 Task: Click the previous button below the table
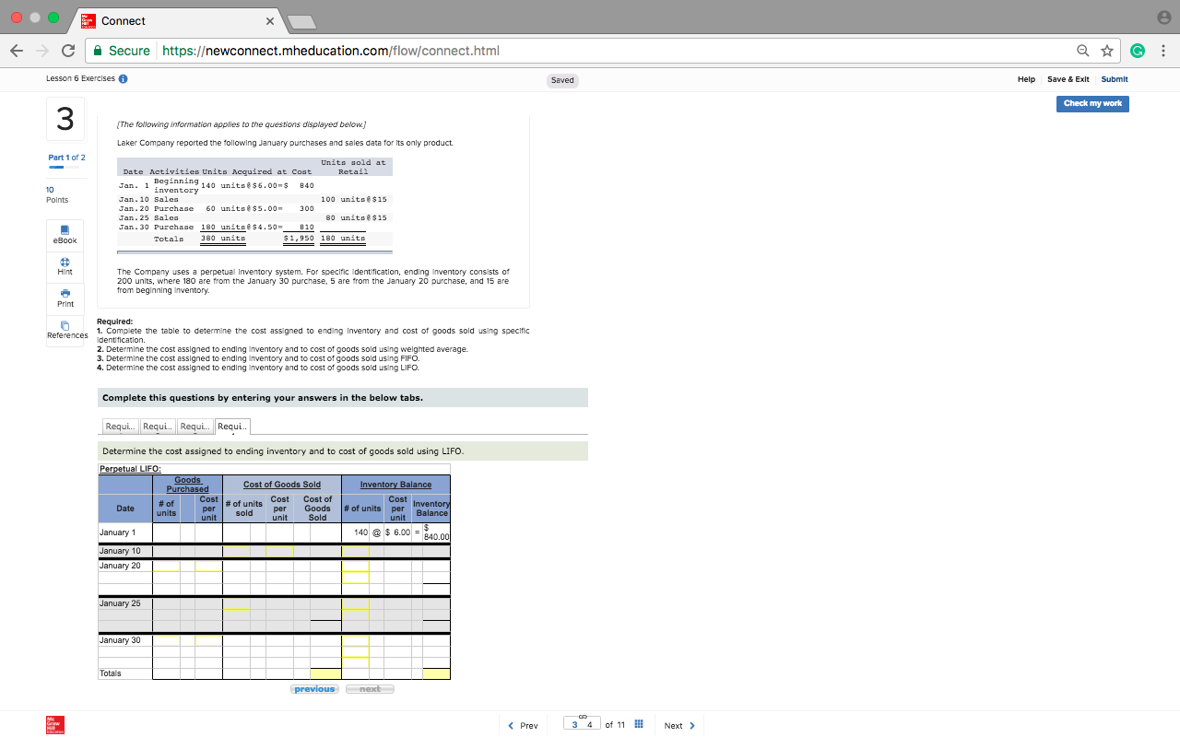click(x=313, y=688)
